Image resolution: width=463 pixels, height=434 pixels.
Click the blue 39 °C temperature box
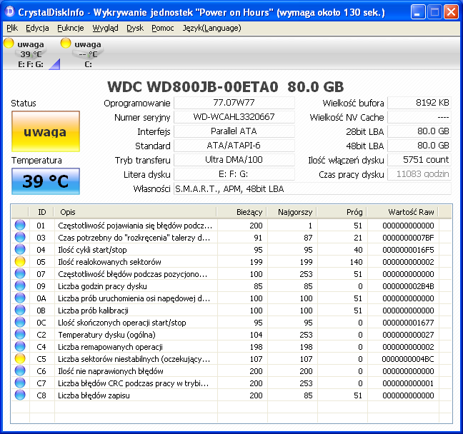(46, 181)
